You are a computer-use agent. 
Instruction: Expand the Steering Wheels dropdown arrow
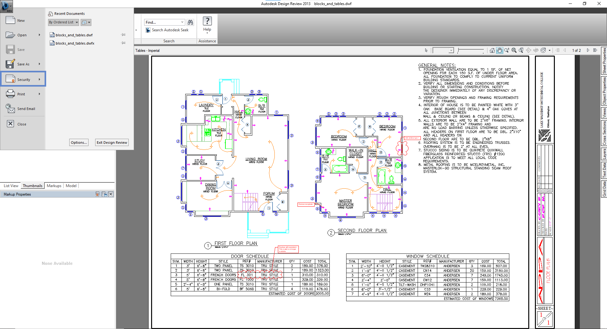(x=549, y=50)
